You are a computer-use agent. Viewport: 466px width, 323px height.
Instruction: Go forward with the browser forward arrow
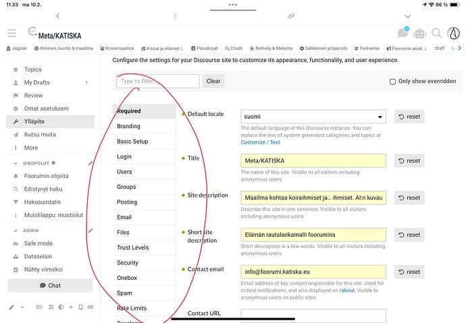[x=175, y=16]
